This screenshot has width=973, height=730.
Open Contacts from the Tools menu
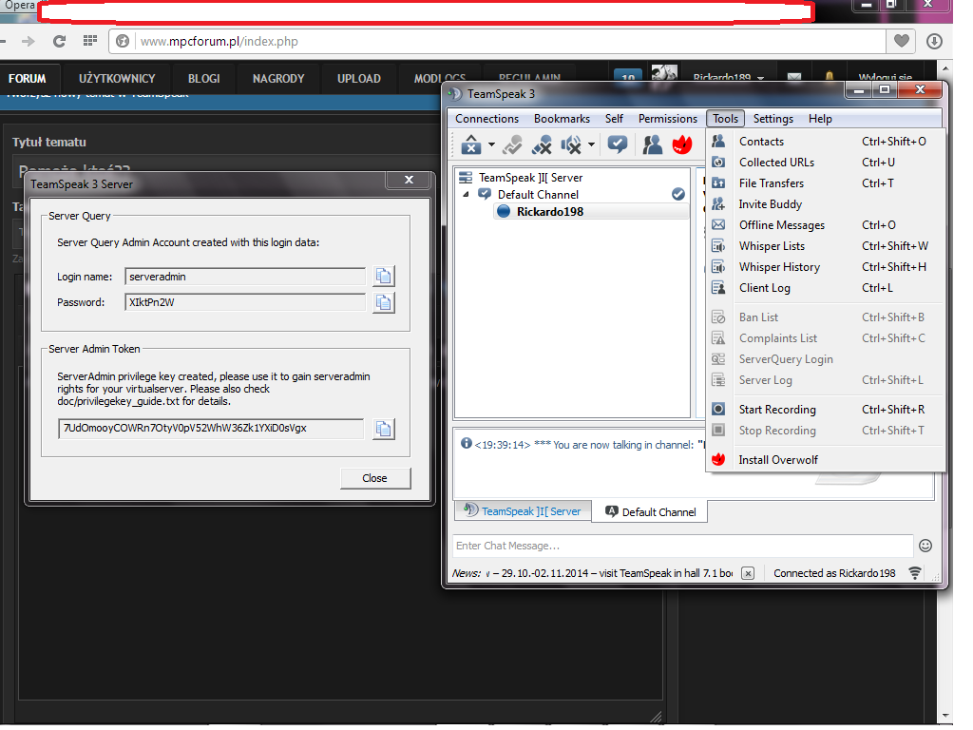826,142
